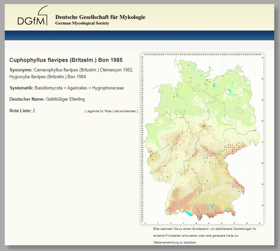Screen dimensions: 280x251
Task: Click the 'Systematik:' label
Action: click(21, 88)
